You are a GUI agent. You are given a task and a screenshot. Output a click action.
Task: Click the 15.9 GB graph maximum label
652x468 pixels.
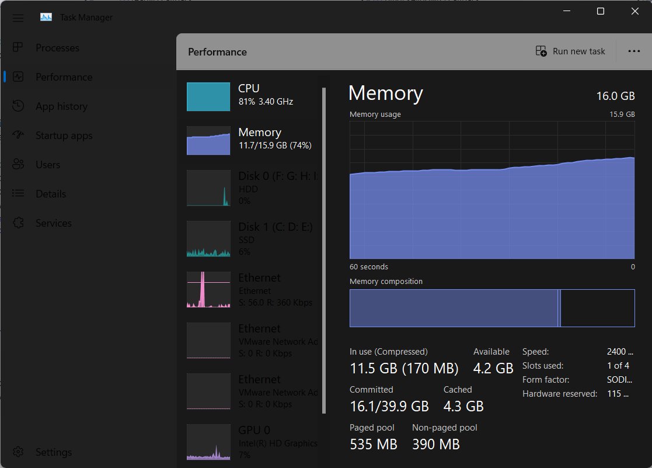click(622, 114)
